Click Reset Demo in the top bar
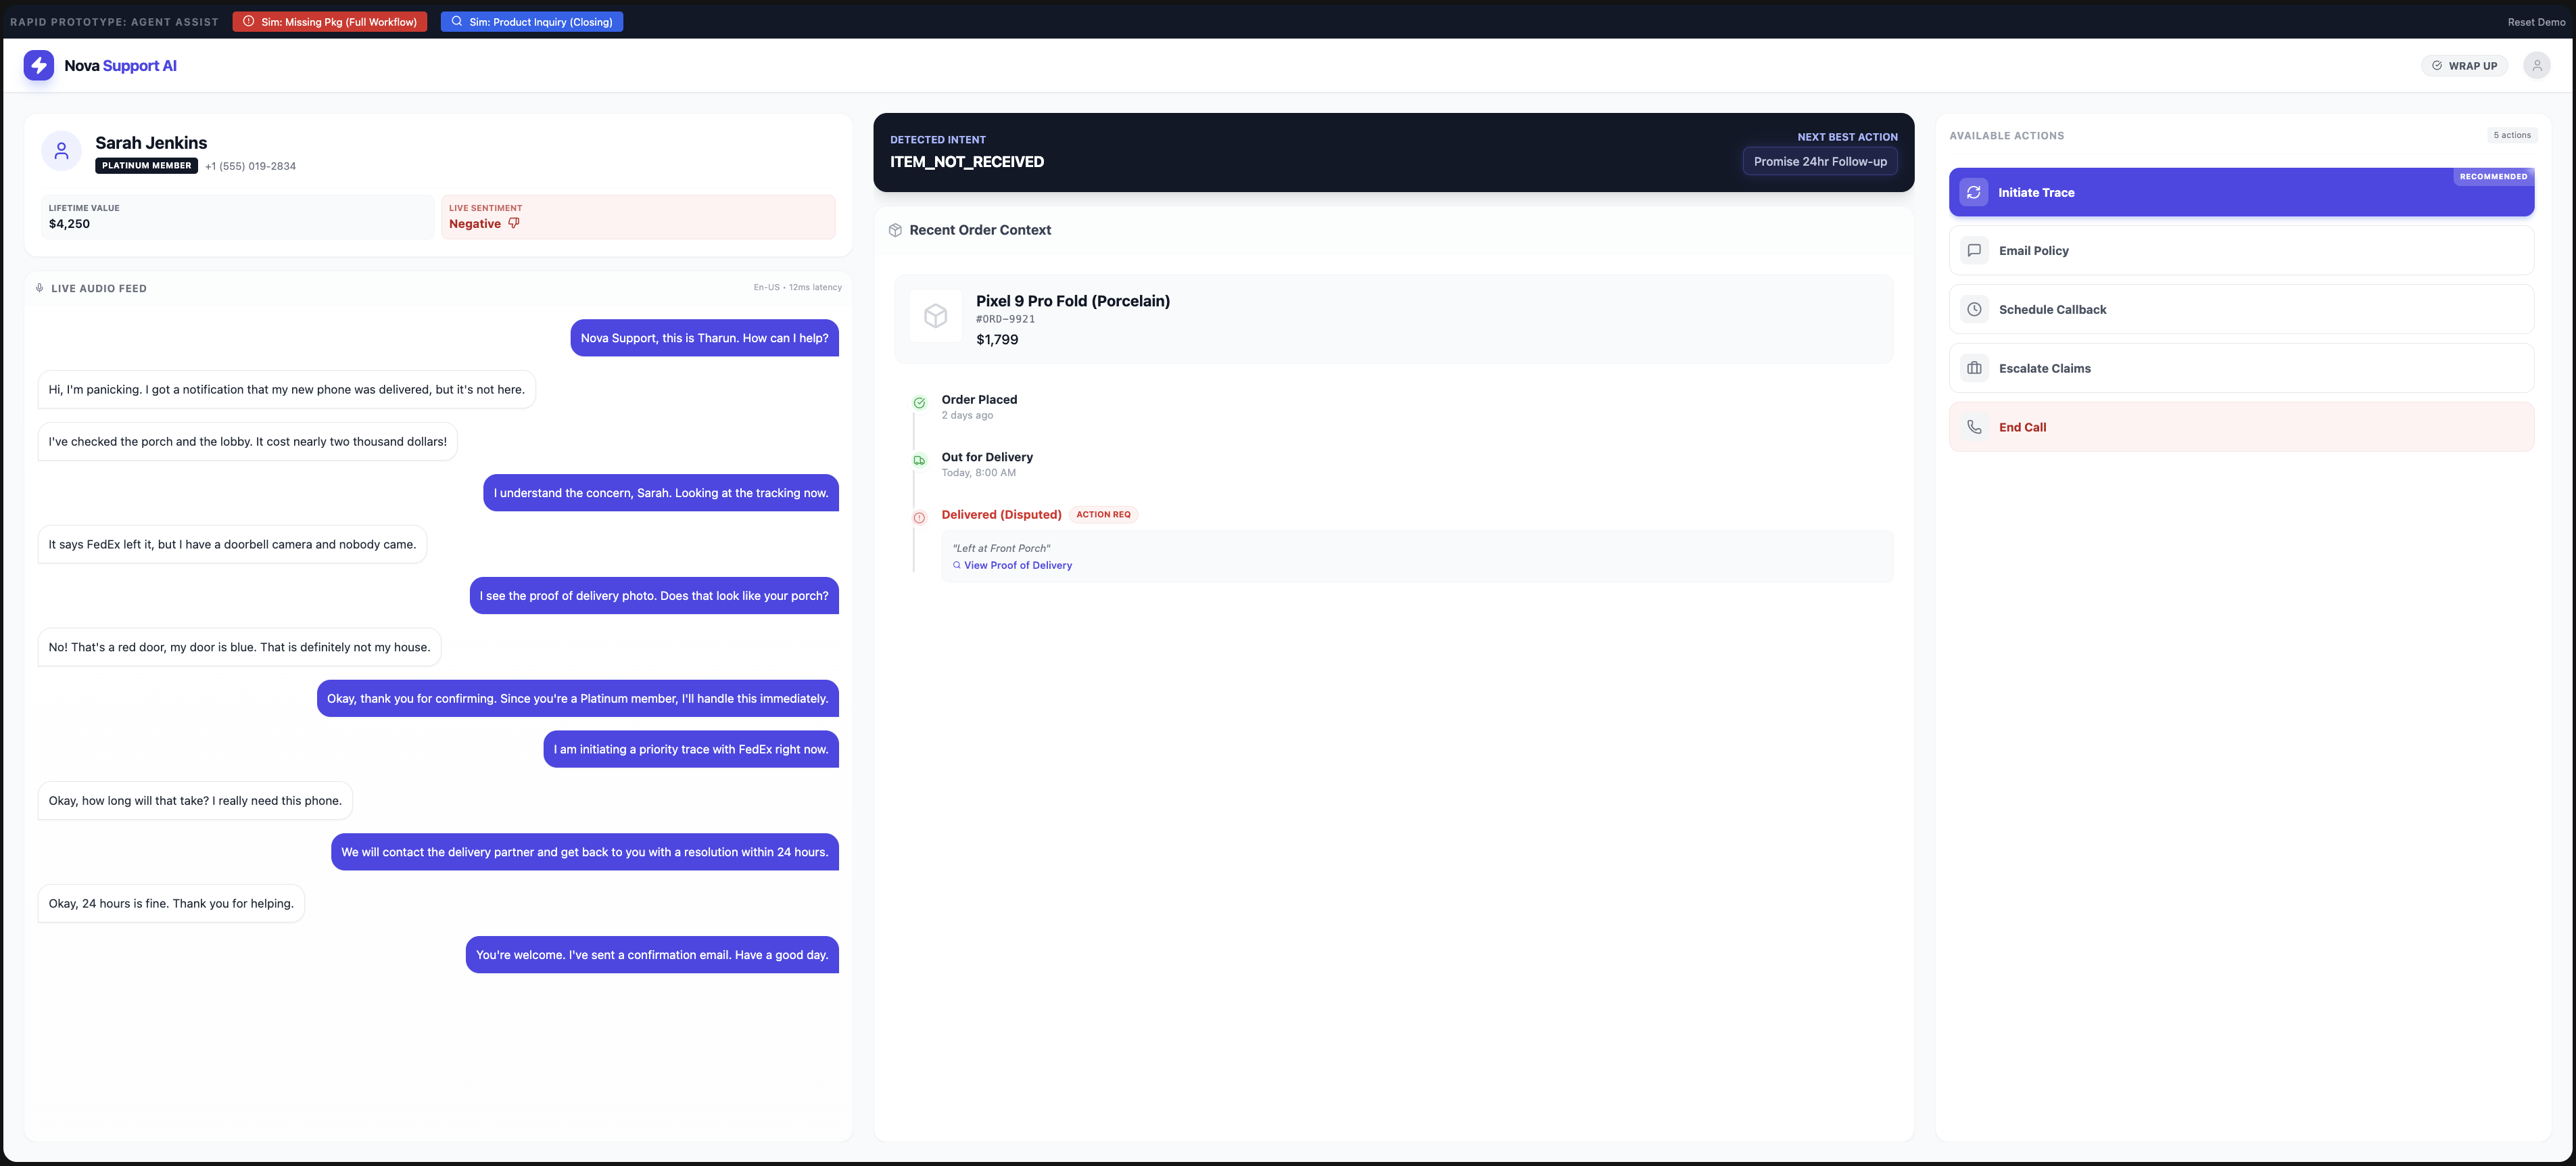 click(x=2536, y=22)
